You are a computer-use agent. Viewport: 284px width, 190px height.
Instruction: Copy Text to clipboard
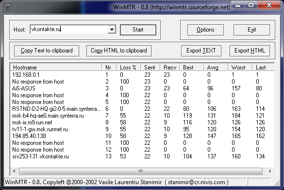[x=47, y=51]
